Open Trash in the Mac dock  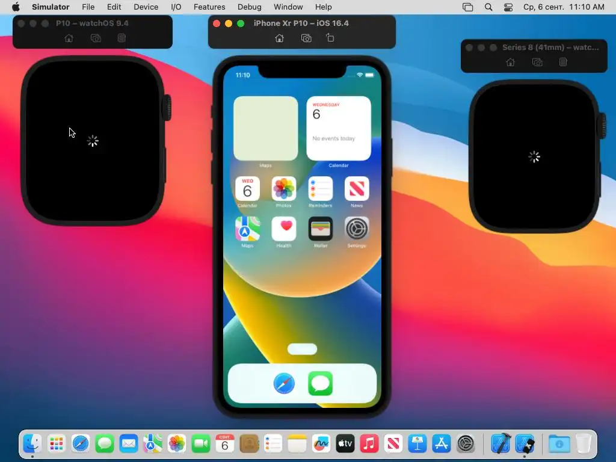click(x=584, y=443)
